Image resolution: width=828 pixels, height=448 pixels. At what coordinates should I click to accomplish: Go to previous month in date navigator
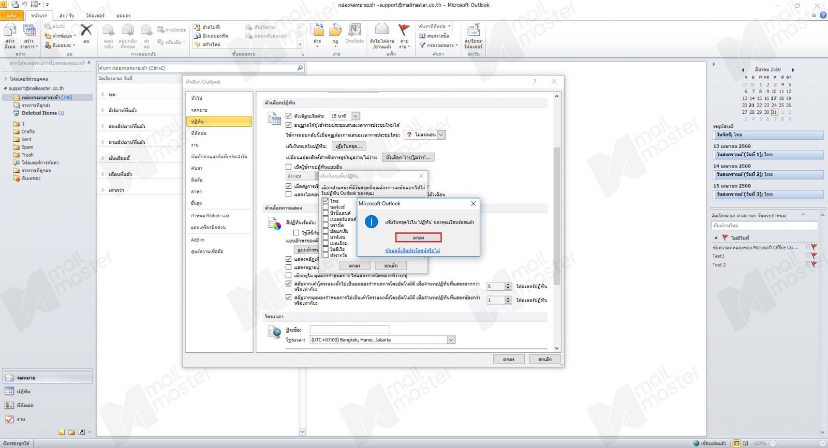(x=743, y=70)
